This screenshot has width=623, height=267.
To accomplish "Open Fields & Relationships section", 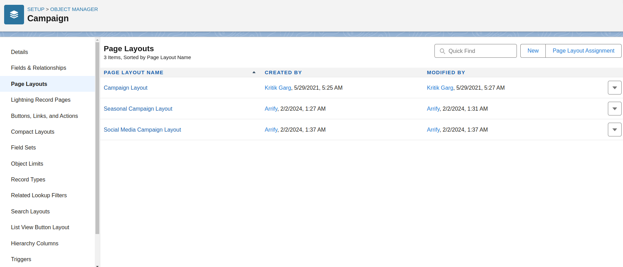I will click(x=38, y=68).
